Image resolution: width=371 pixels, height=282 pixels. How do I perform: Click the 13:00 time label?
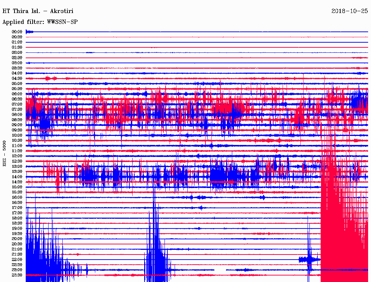[x=17, y=166]
